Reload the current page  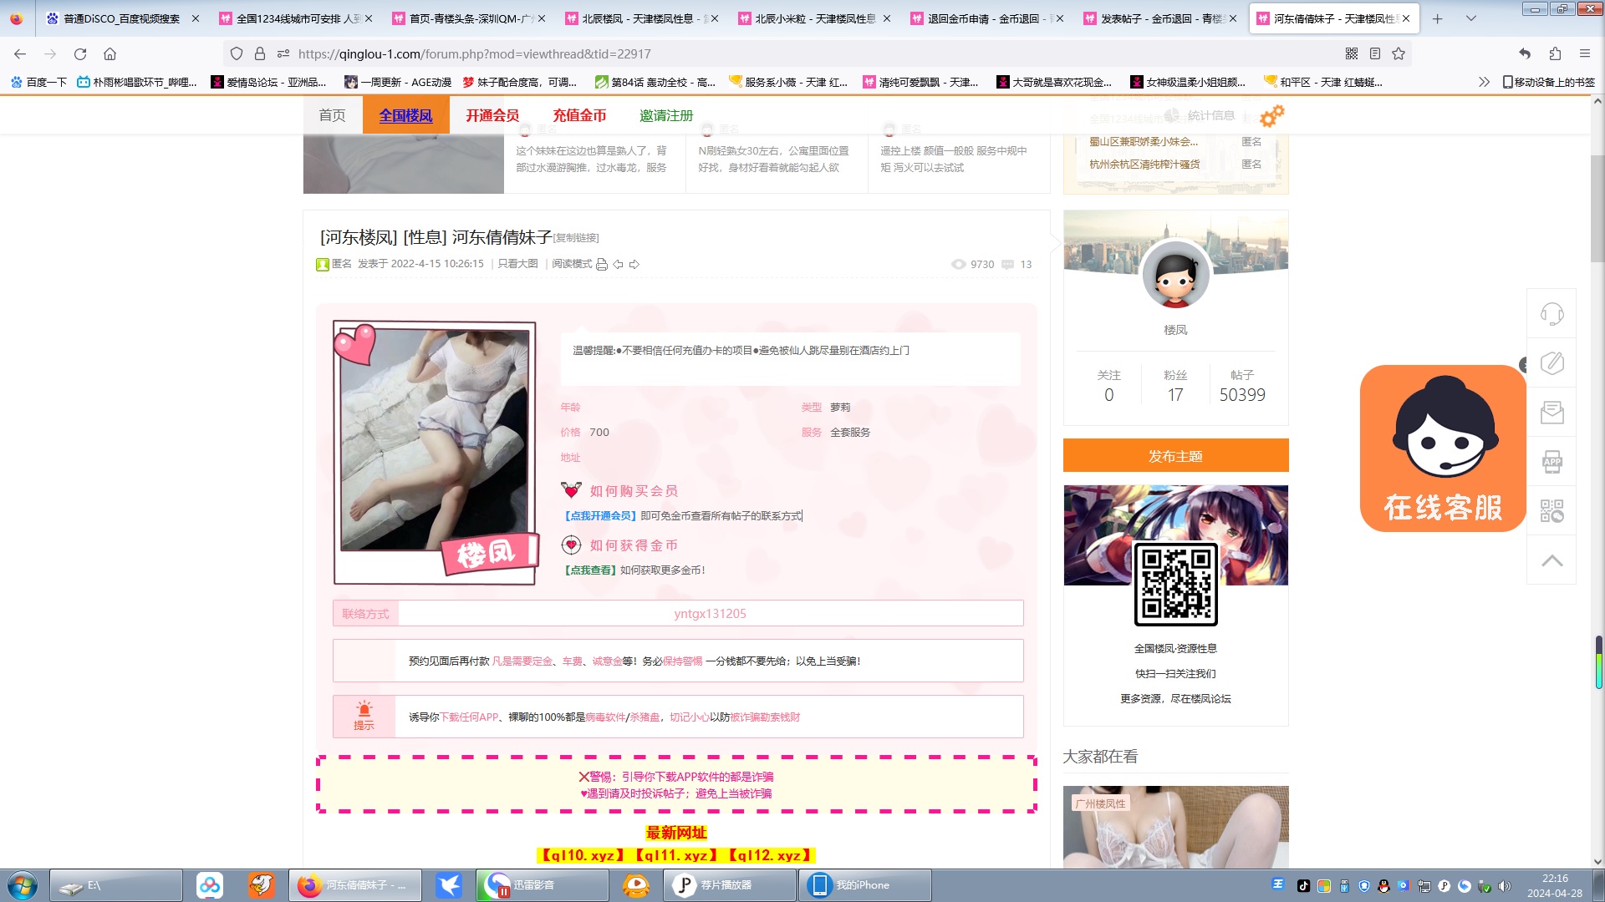point(80,53)
